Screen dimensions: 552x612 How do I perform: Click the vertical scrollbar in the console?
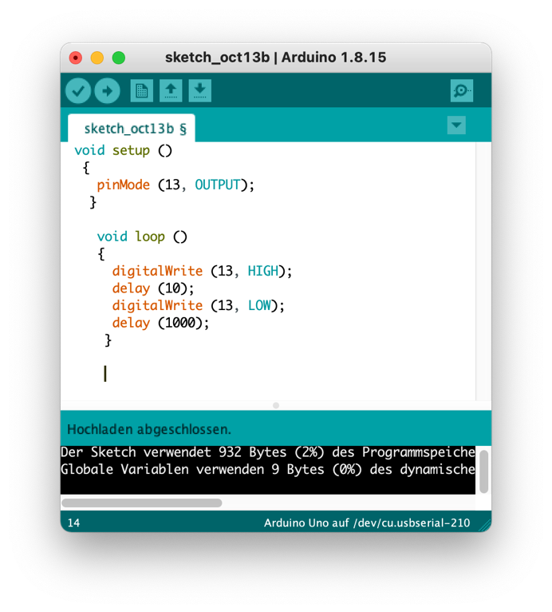coord(484,471)
